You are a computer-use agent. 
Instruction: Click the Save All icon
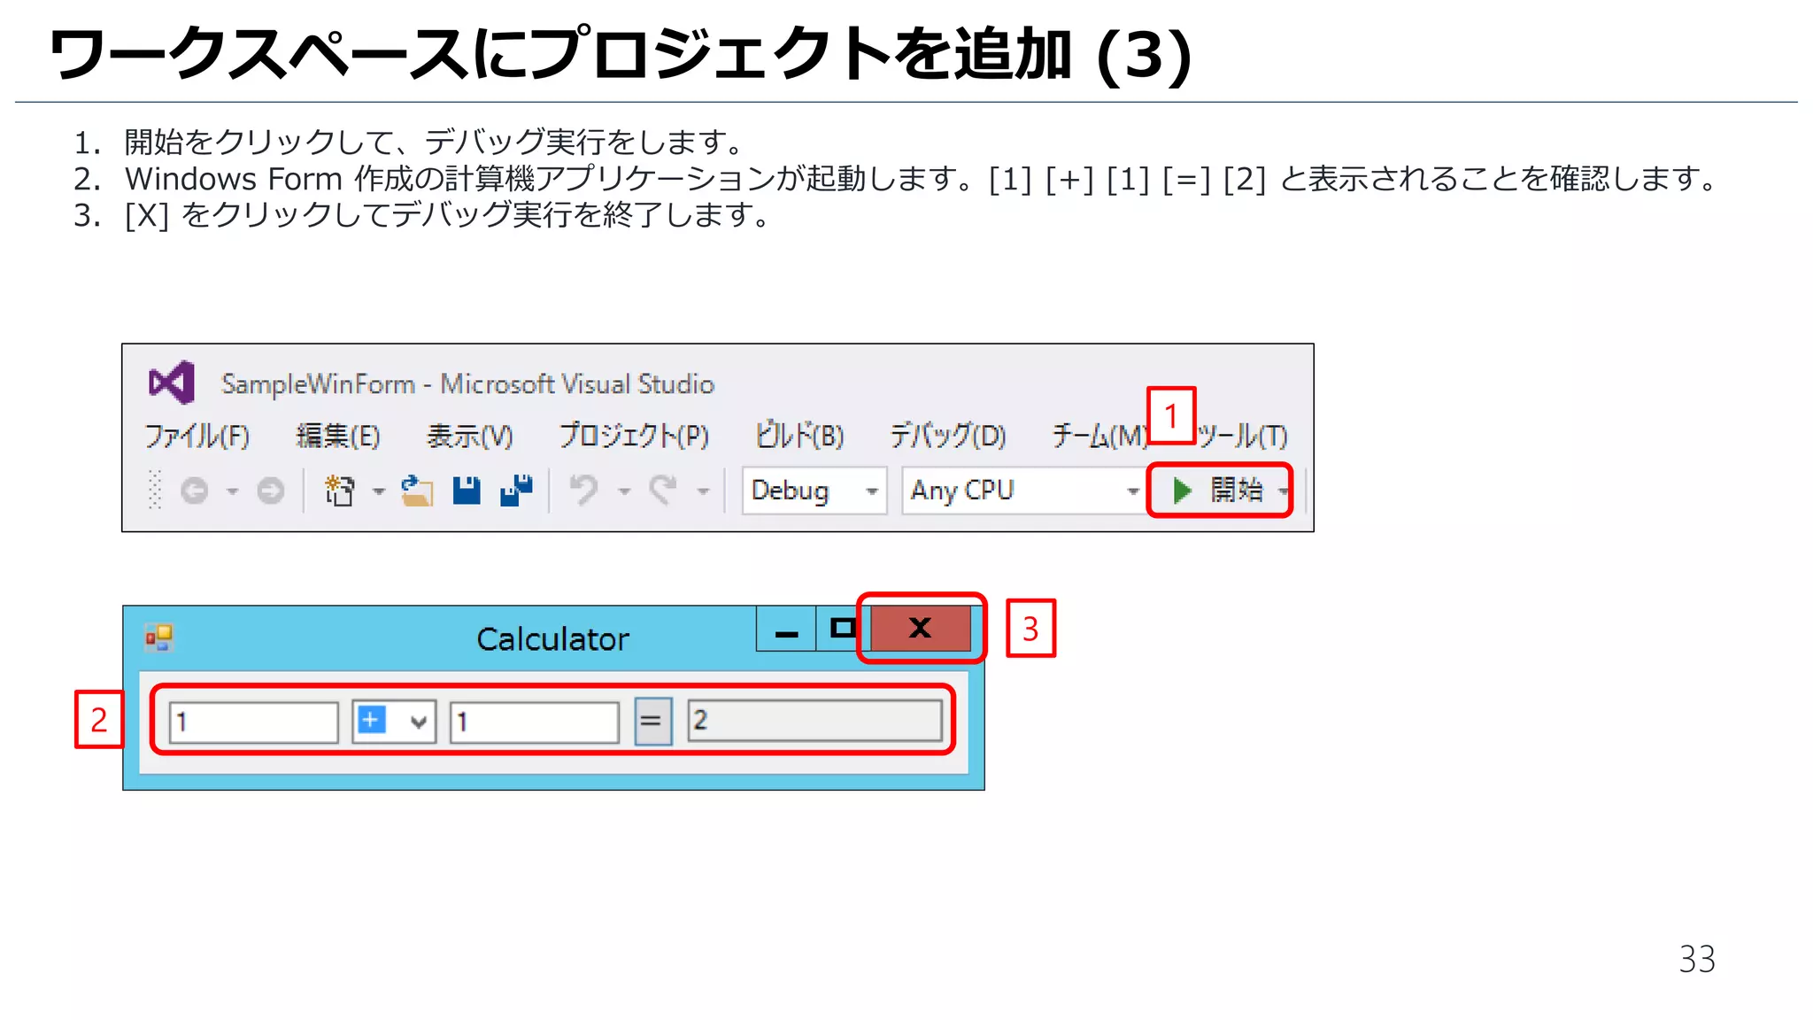[517, 490]
